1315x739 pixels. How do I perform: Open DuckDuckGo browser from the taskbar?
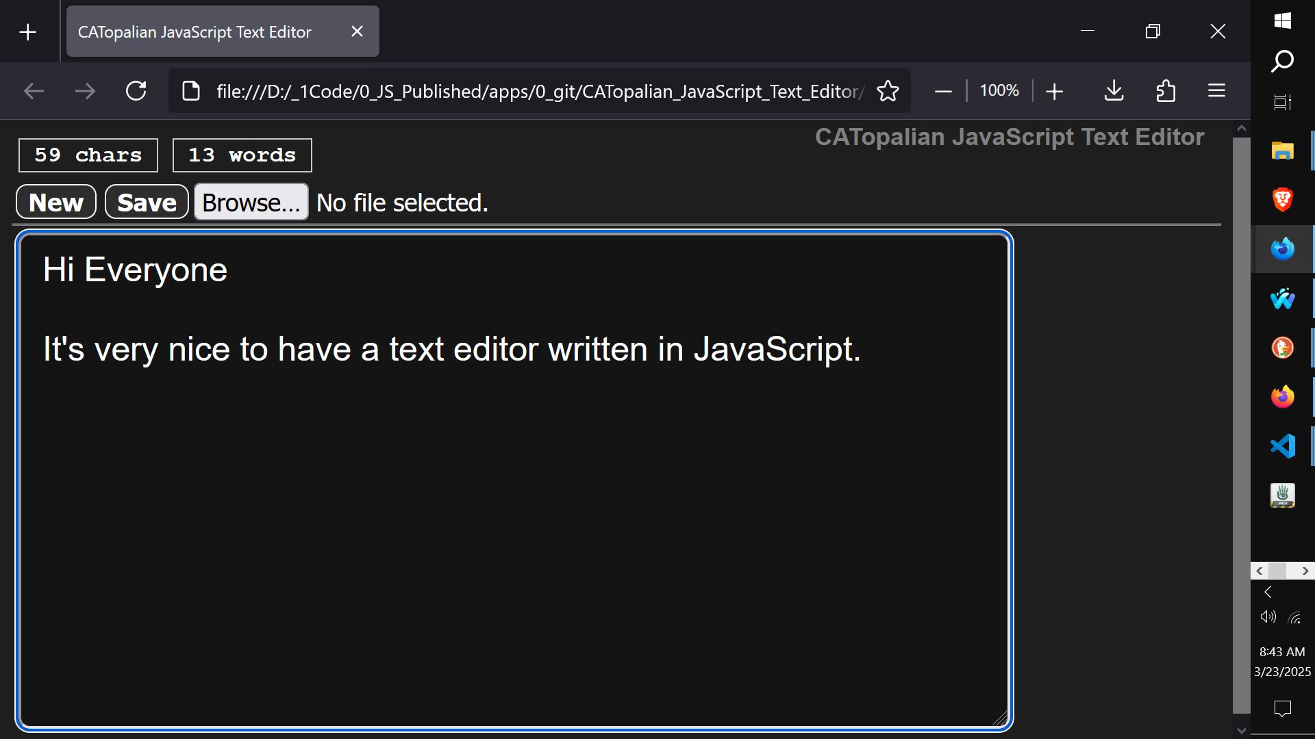[x=1281, y=347]
